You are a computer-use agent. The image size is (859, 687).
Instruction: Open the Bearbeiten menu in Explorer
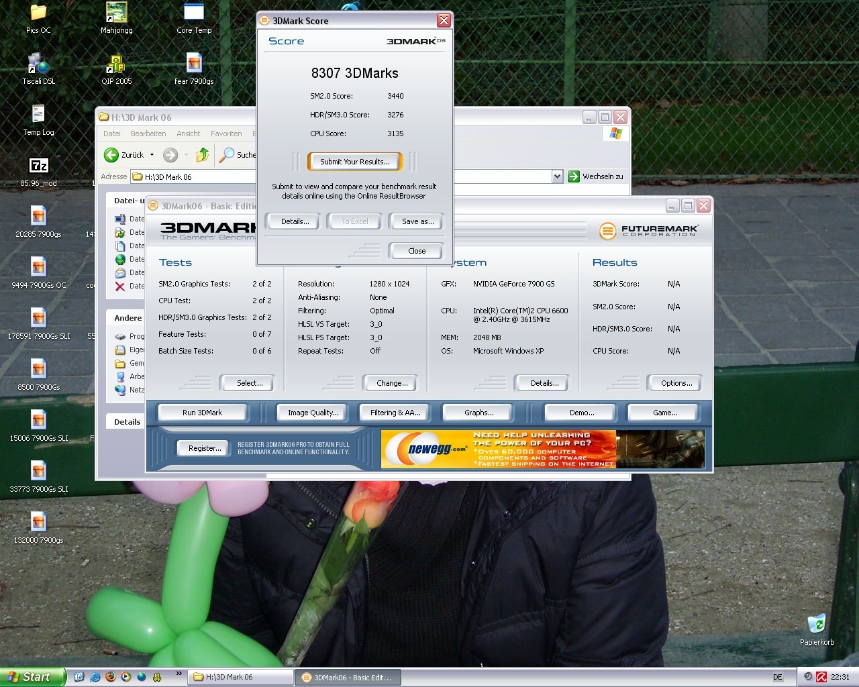(x=148, y=134)
